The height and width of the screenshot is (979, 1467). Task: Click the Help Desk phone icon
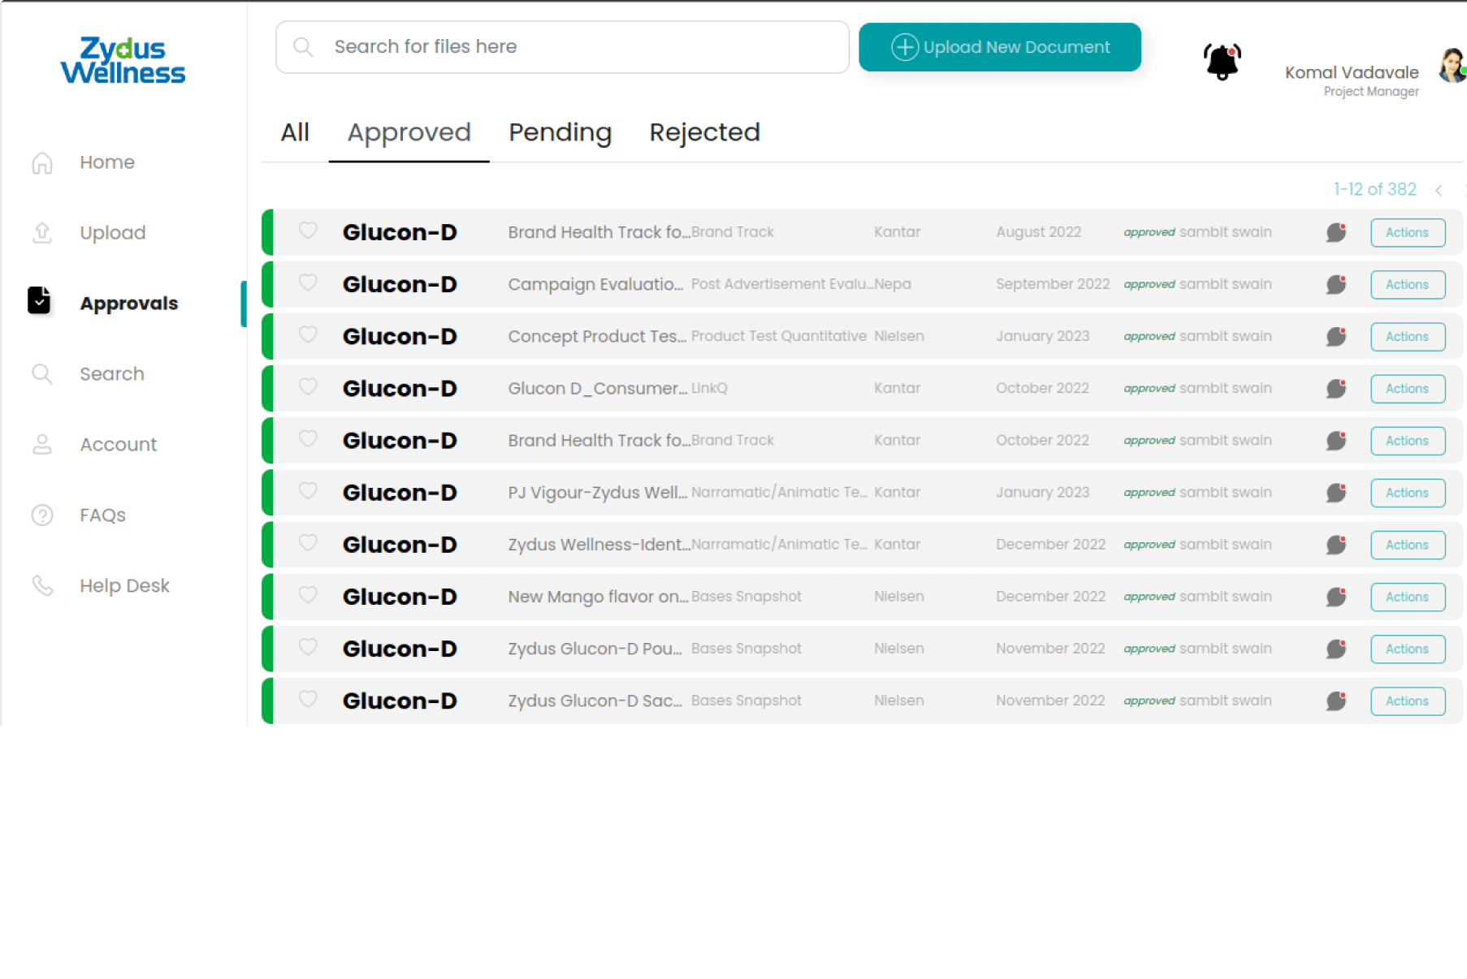42,586
